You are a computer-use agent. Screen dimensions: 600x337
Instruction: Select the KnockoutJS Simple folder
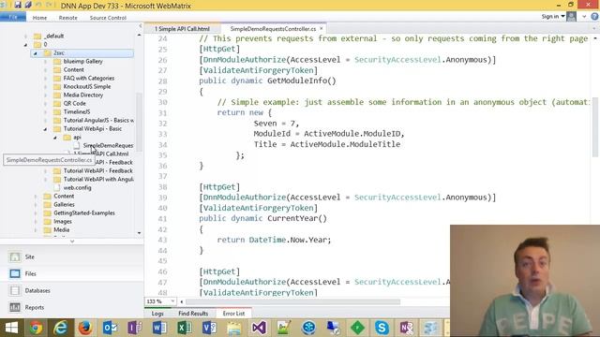87,86
